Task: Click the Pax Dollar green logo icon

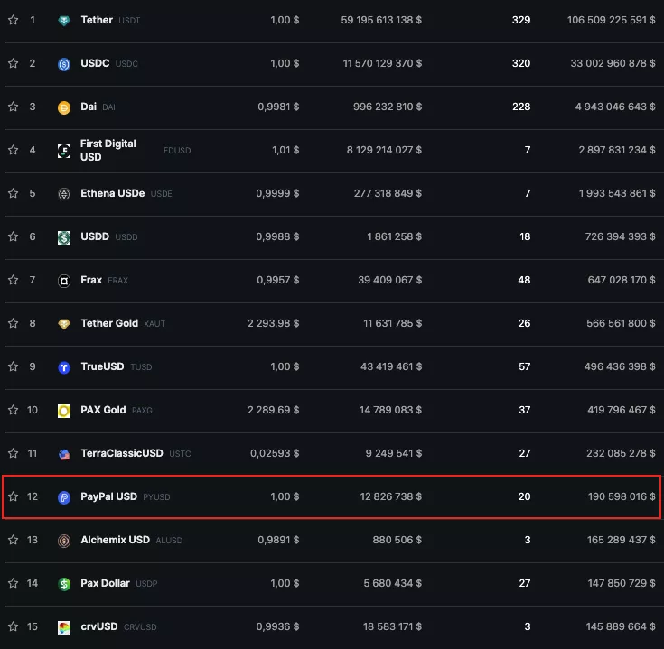Action: click(x=64, y=584)
